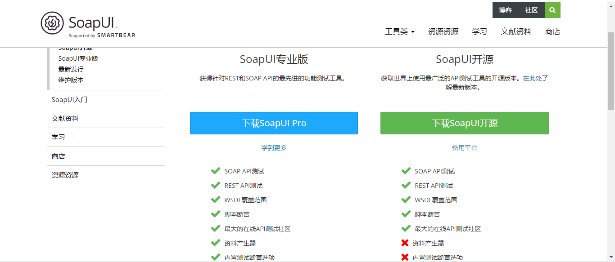615x262 pixels.
Task: Click the open-source column text REST API测试
Action: tap(434, 186)
